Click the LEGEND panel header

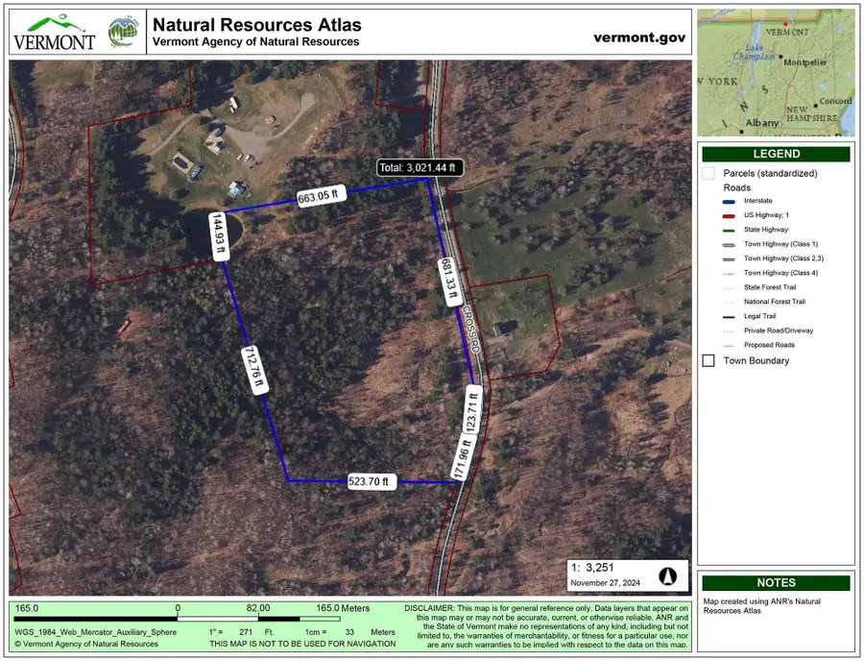(x=777, y=154)
